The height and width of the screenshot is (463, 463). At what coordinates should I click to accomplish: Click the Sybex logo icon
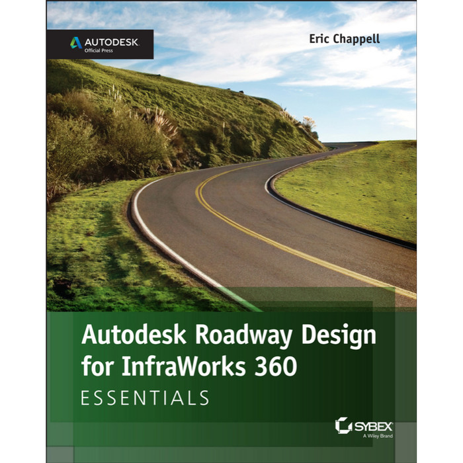[x=343, y=425]
